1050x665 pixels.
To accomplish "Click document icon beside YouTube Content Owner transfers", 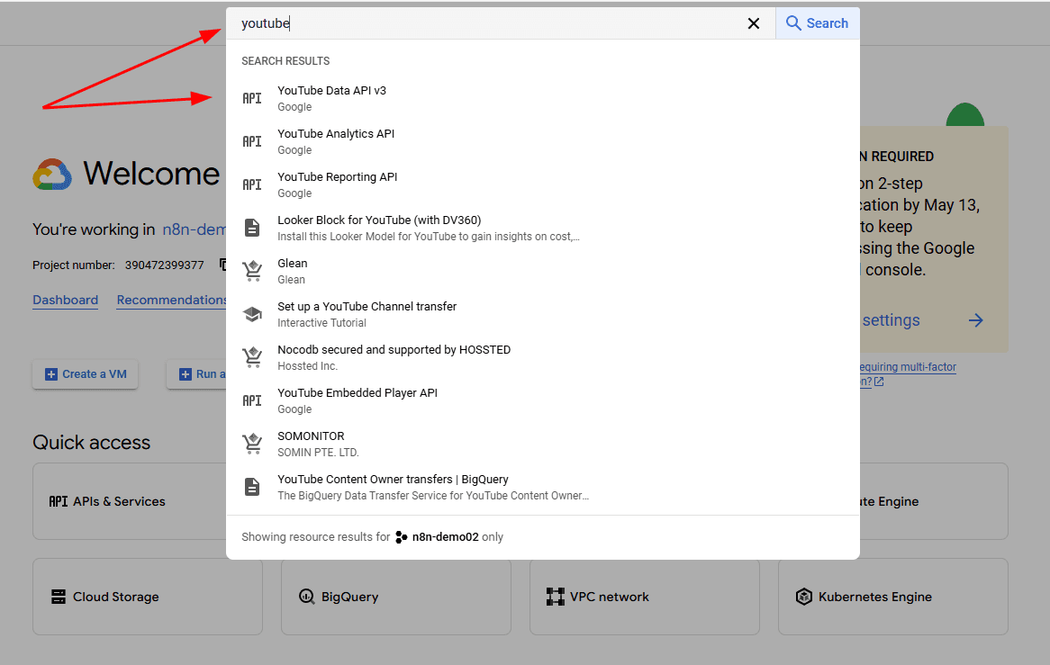I will (252, 486).
